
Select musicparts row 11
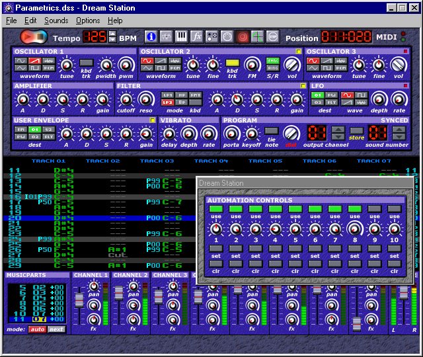click(x=37, y=319)
